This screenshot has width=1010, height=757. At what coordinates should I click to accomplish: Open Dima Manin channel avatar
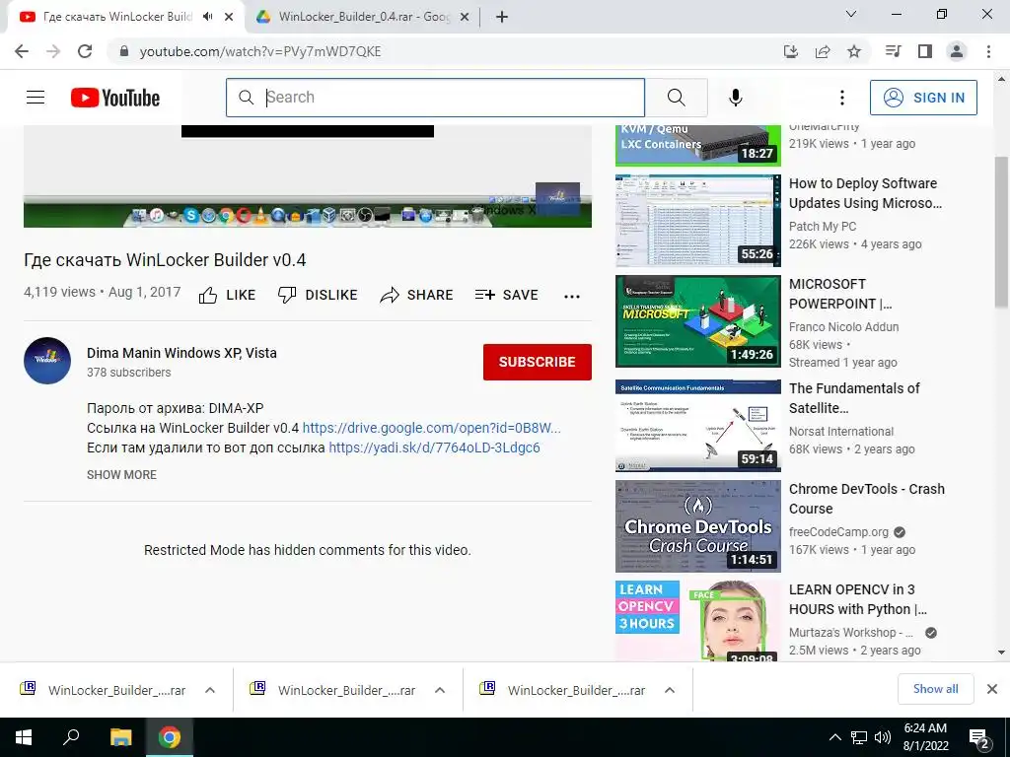click(47, 361)
